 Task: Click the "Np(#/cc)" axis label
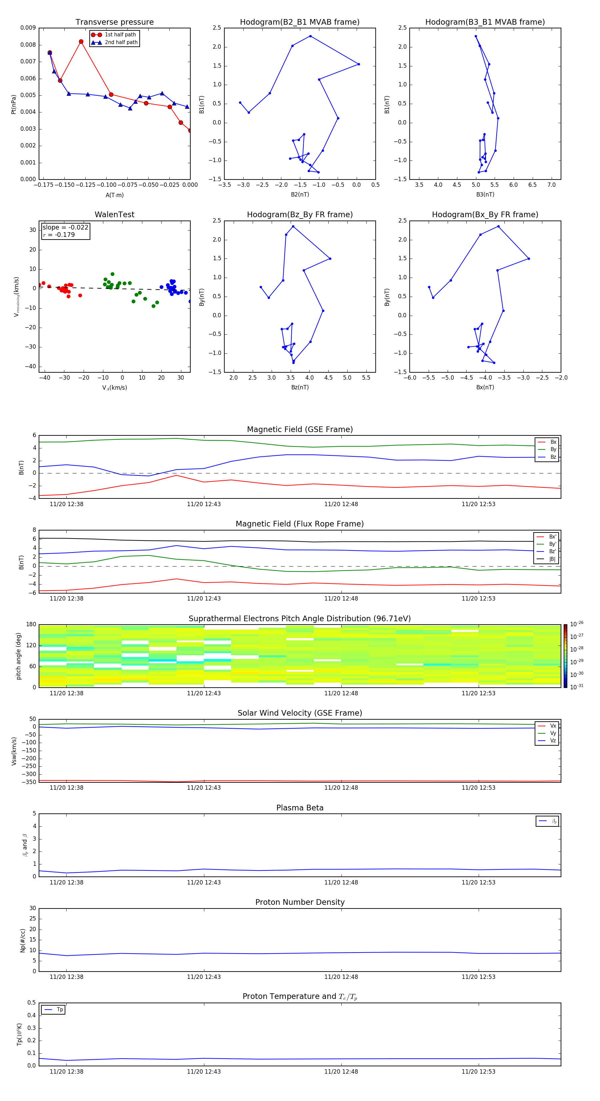click(23, 940)
